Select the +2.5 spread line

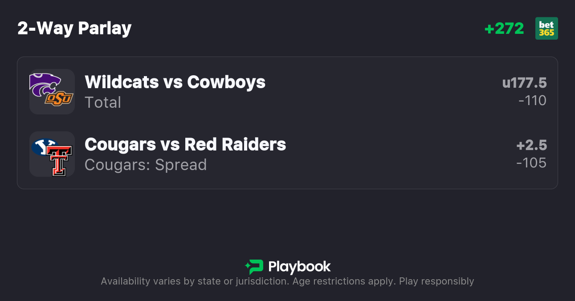tap(531, 145)
